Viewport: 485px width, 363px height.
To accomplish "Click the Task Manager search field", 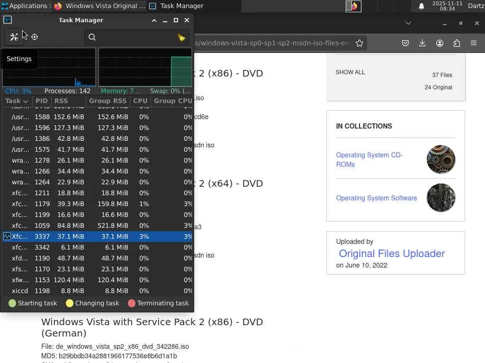I will 137,37.
